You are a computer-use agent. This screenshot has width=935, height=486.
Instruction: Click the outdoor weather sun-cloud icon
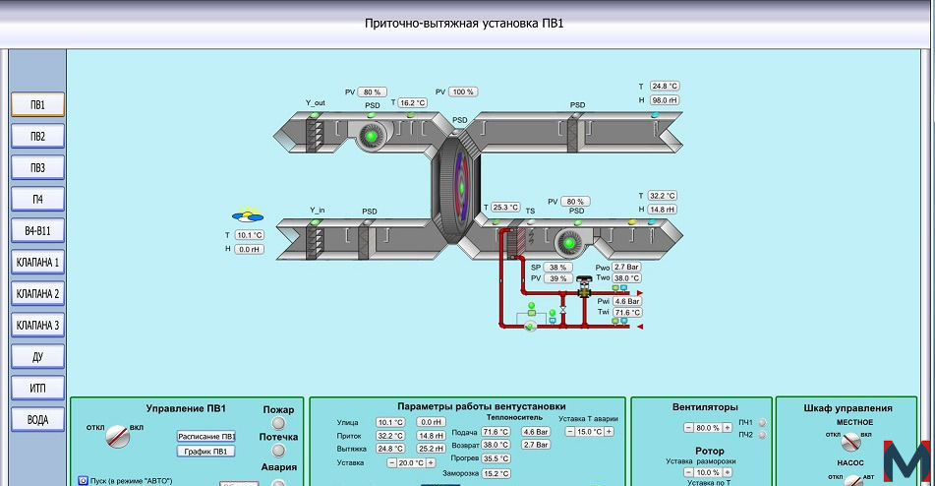pos(248,214)
